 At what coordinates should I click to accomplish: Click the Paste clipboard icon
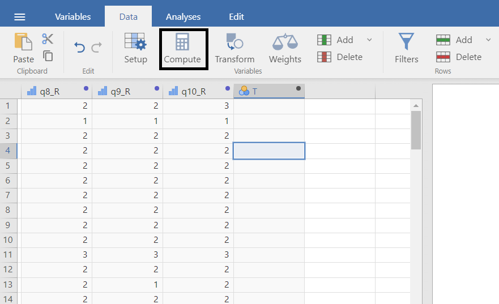(x=23, y=48)
